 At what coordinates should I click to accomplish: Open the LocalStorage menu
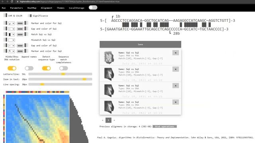(76, 8)
